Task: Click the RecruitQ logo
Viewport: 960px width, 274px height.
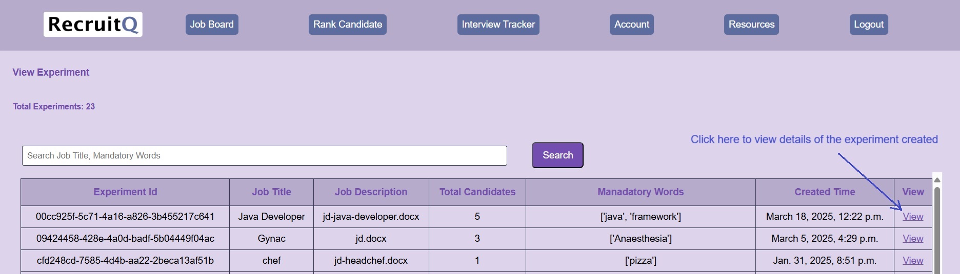Action: [x=93, y=25]
